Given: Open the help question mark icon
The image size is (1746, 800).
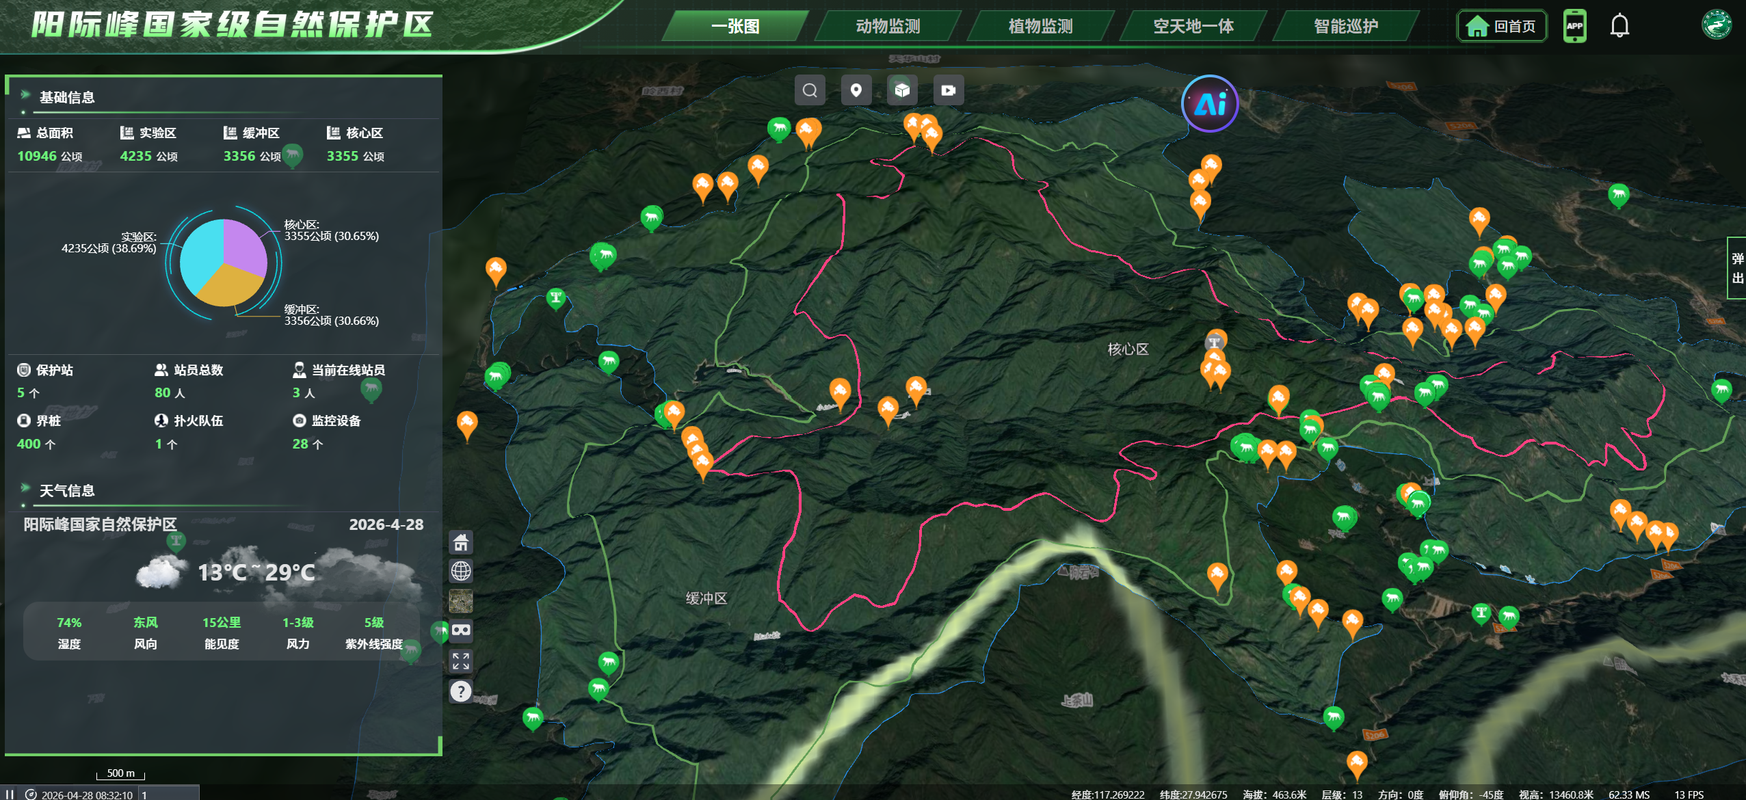Looking at the screenshot, I should click(x=461, y=691).
